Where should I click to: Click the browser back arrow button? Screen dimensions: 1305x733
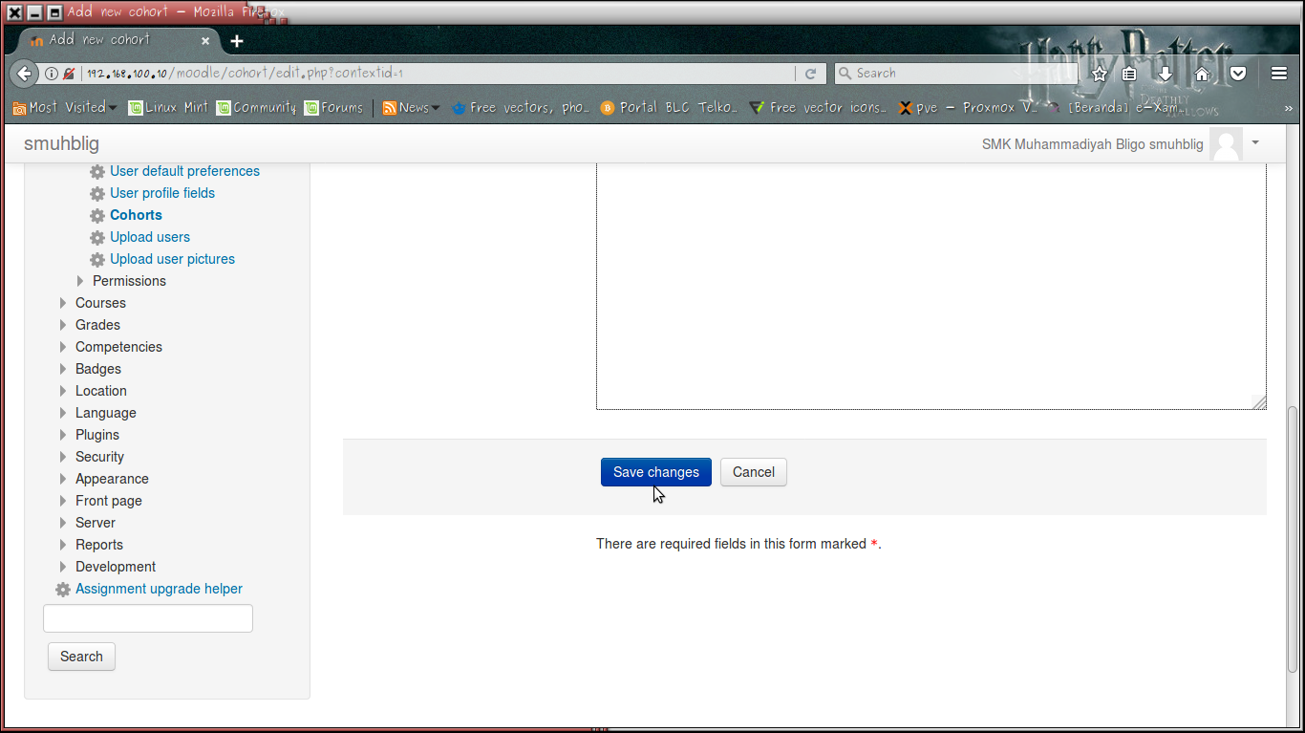click(24, 74)
